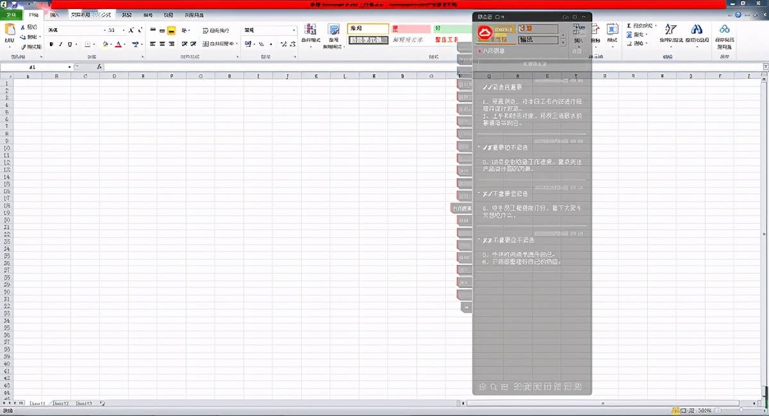Click the Merge and Center button
Image resolution: width=769 pixels, height=416 pixels.
pyautogui.click(x=219, y=44)
